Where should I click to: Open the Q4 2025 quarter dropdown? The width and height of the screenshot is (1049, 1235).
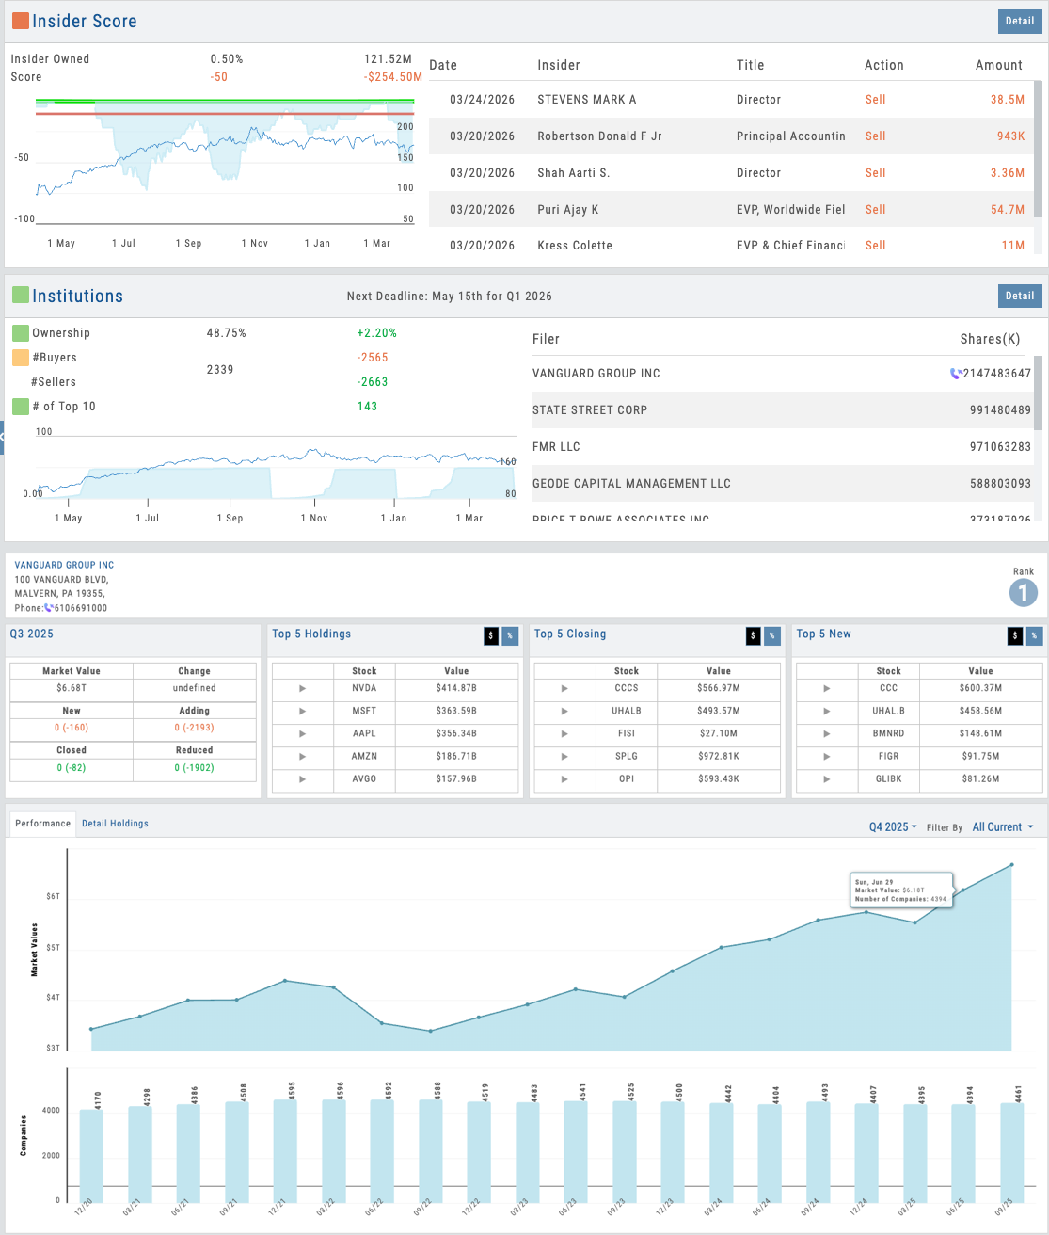pos(893,827)
